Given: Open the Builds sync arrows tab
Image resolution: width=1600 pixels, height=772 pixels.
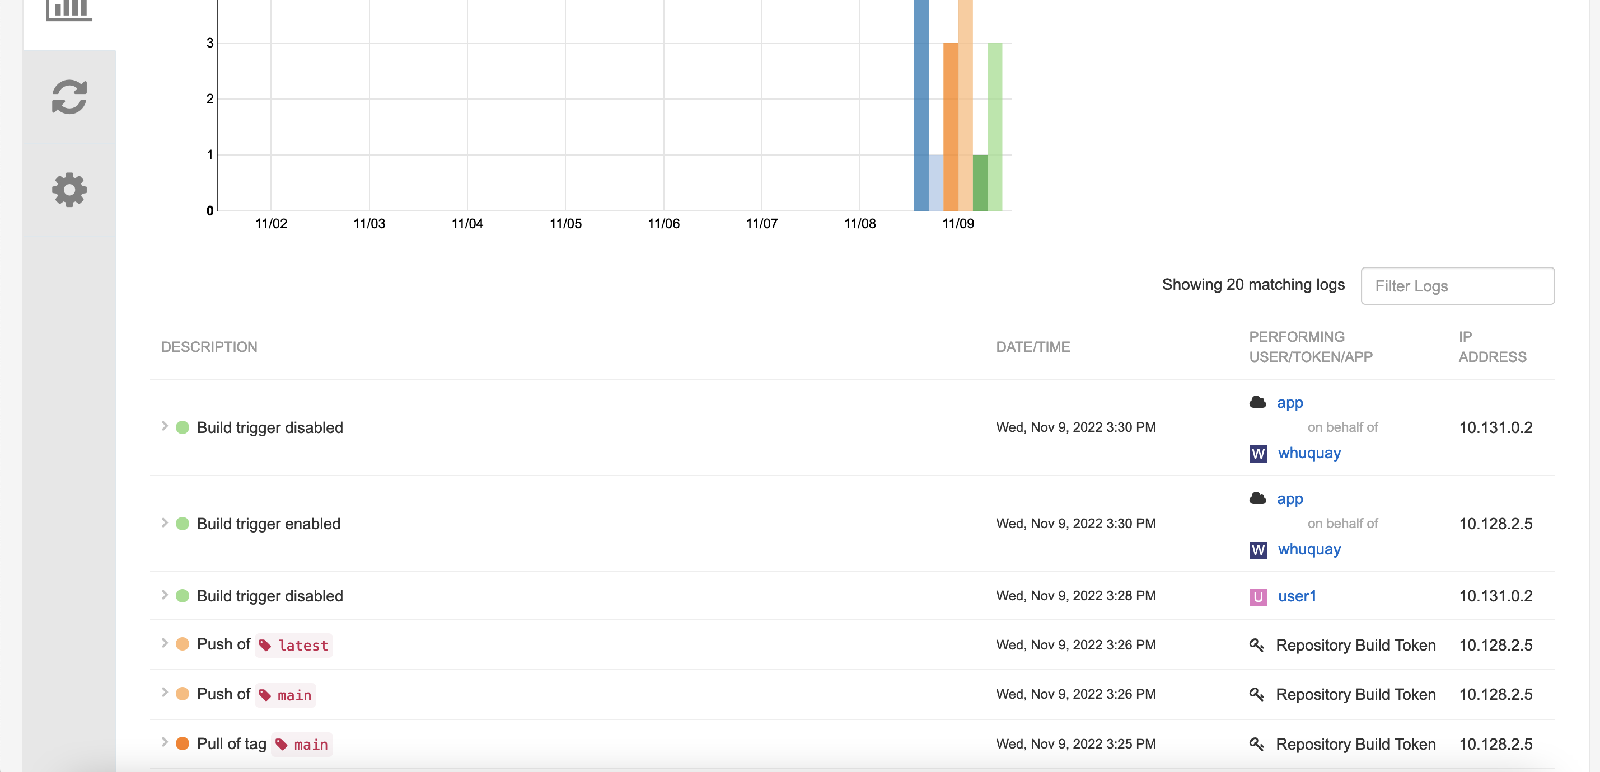Looking at the screenshot, I should [x=69, y=97].
